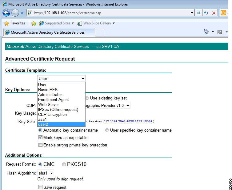232x190 pixels.
Task: Select CMC request format radio
Action: [x=40, y=164]
